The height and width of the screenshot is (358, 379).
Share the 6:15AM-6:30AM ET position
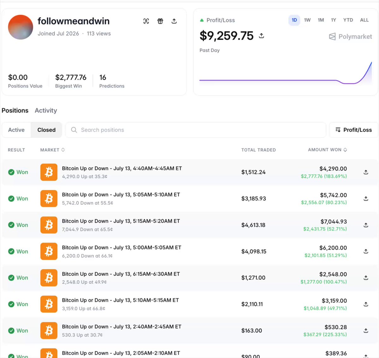point(366,278)
